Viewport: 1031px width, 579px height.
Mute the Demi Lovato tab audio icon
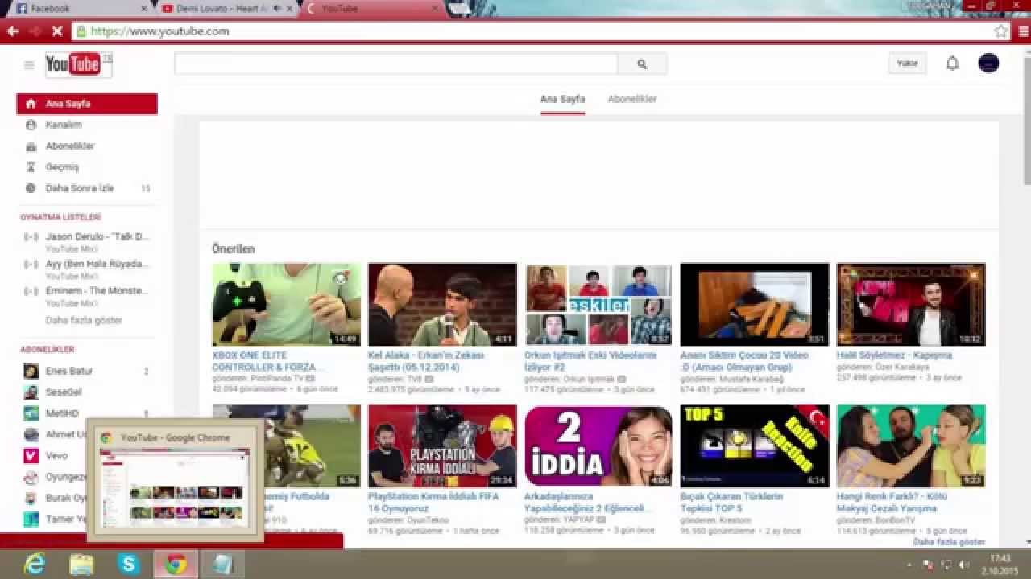276,8
